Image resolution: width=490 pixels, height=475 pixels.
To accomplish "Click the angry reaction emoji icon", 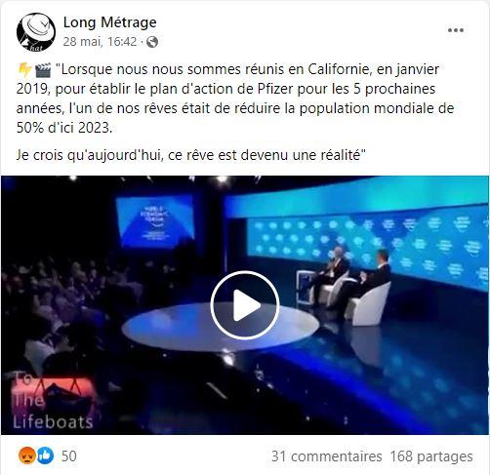I will (x=27, y=455).
